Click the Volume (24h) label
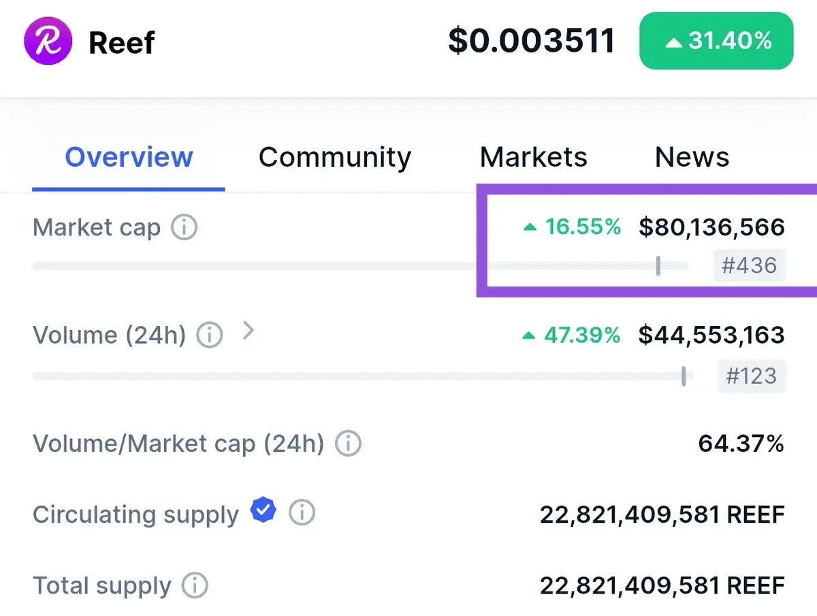Viewport: 817px width, 616px height. click(x=110, y=335)
